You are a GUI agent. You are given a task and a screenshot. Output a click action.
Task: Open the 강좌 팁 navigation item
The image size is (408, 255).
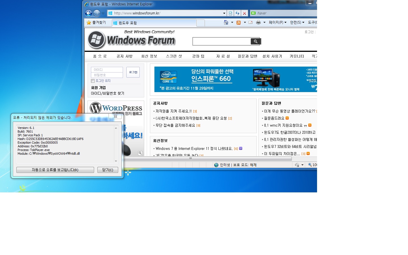pos(198,56)
